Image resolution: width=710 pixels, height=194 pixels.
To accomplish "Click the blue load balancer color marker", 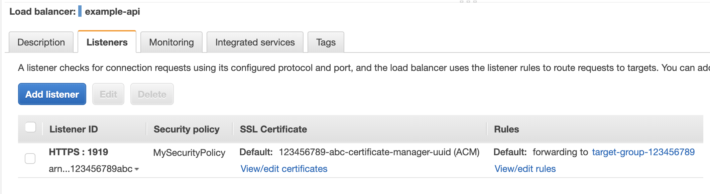I will point(80,11).
